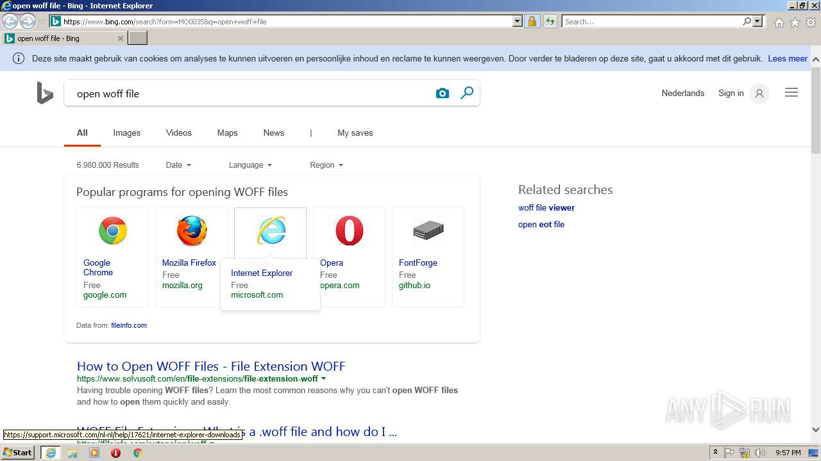Expand the solvusoft result URL arrow
Image resolution: width=821 pixels, height=461 pixels.
[323, 378]
